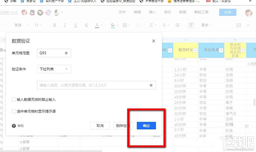This screenshot has width=256, height=152.
Task: Click the 删除验证 button
Action: click(123, 126)
